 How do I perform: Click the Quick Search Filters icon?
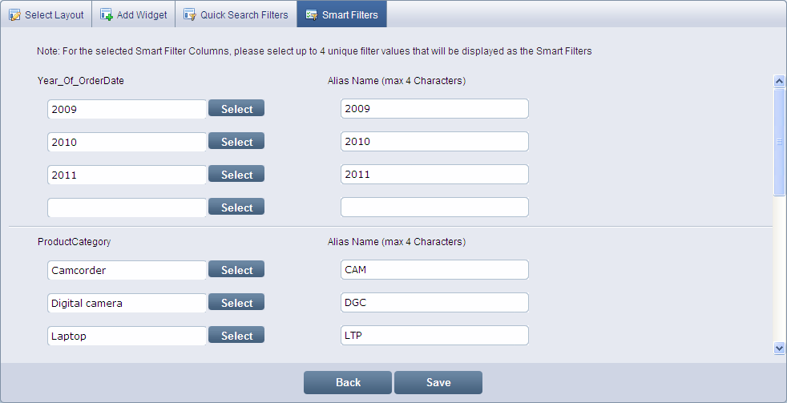190,15
